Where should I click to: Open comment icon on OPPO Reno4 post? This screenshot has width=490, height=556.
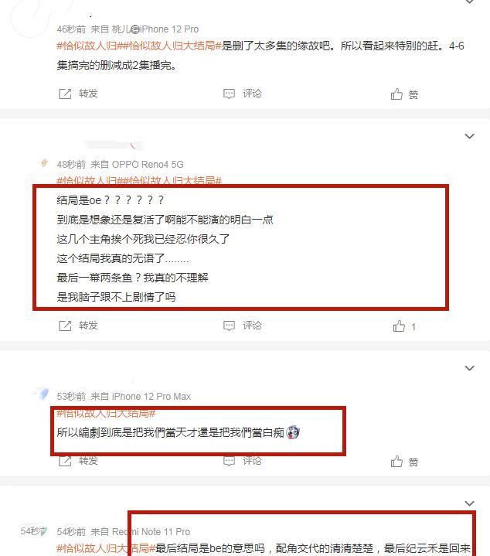click(x=229, y=326)
